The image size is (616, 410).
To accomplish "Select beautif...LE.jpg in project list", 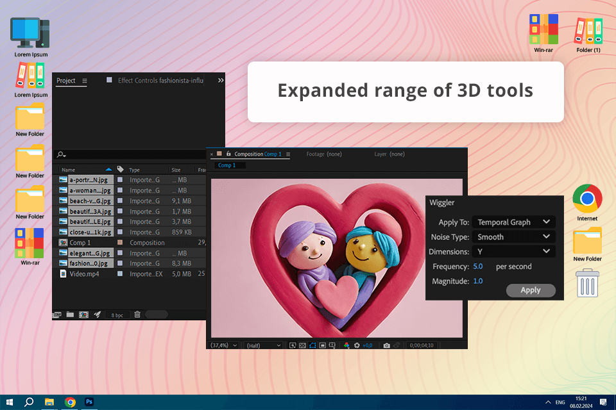I will 90,222.
